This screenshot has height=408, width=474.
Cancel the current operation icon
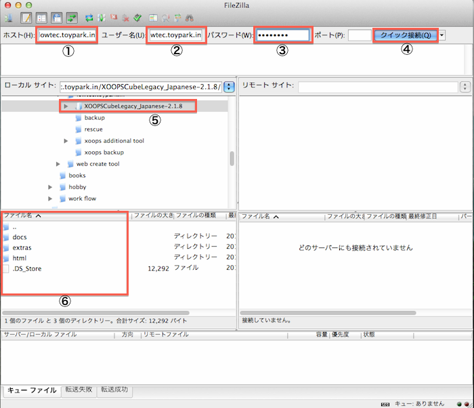pyautogui.click(x=114, y=18)
